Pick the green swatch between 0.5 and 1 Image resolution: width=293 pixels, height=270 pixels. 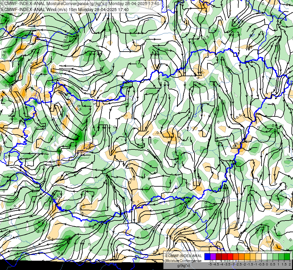click(276, 257)
